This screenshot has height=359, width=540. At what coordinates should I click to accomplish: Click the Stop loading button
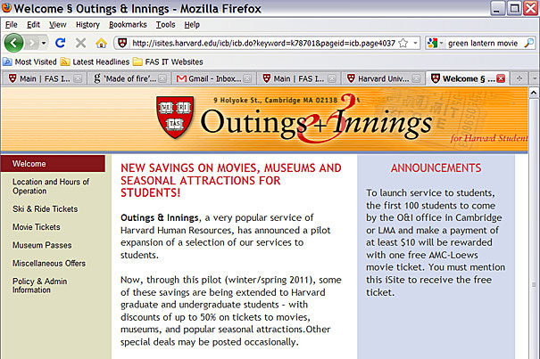[x=80, y=43]
